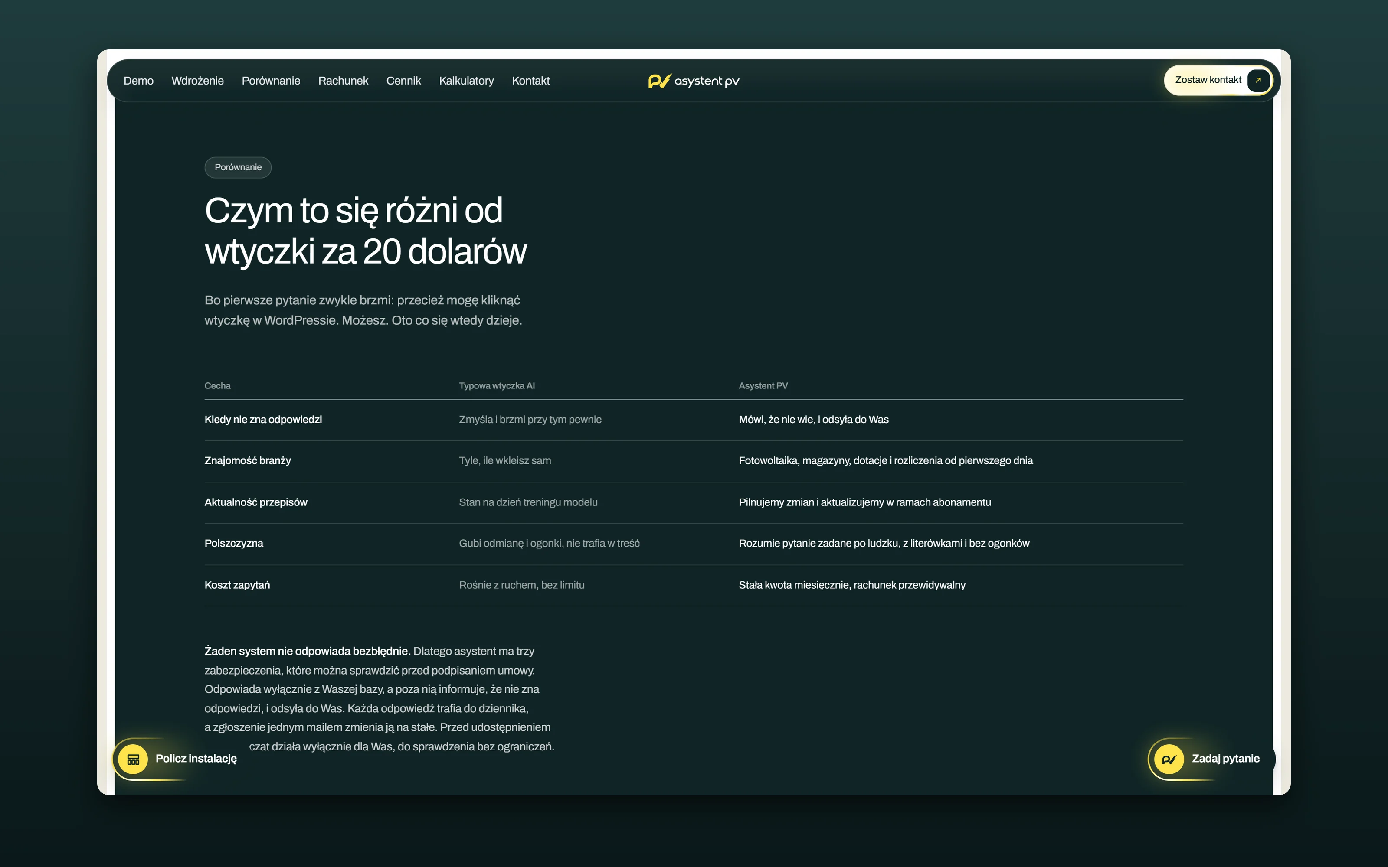Viewport: 1388px width, 867px height.
Task: Click Pilnujemy zmian i aktualizujemy cell
Action: [x=865, y=502]
